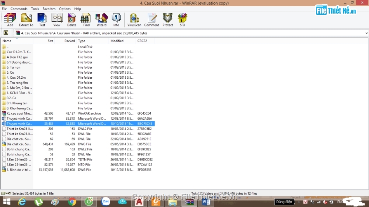369x207 pixels.
Task: Open Internet Explorer from taskbar
Action: [22, 202]
